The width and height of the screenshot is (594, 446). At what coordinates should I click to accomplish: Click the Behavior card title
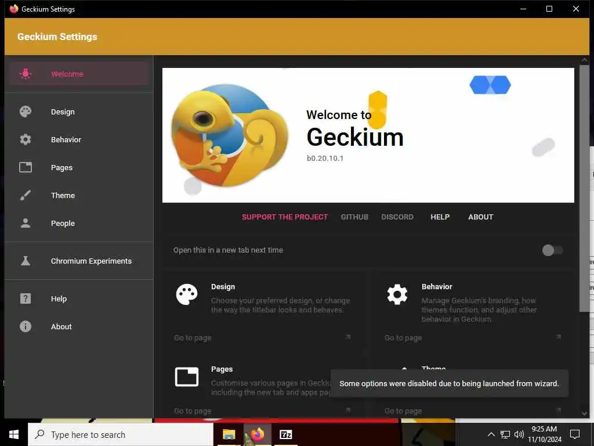437,287
